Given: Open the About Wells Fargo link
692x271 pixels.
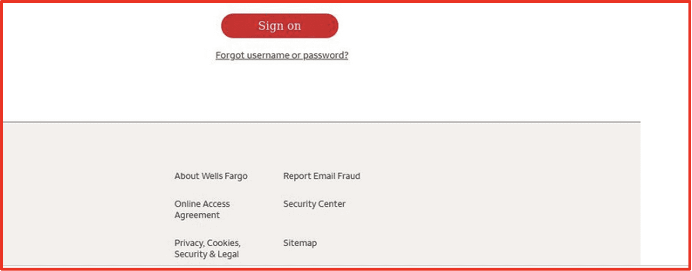Looking at the screenshot, I should pyautogui.click(x=211, y=176).
